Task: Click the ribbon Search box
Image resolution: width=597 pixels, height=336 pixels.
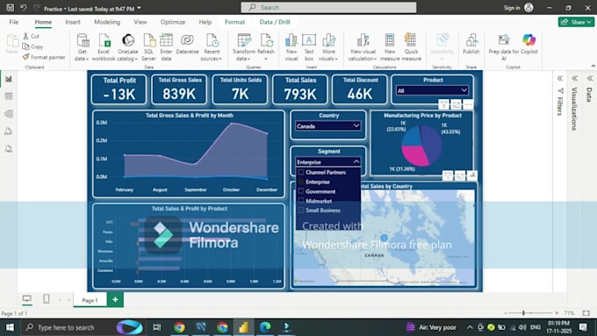Action: [328, 8]
